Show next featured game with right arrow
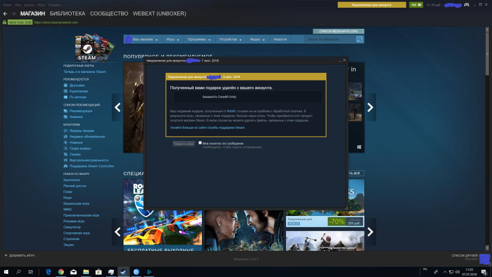492x277 pixels. 370,107
